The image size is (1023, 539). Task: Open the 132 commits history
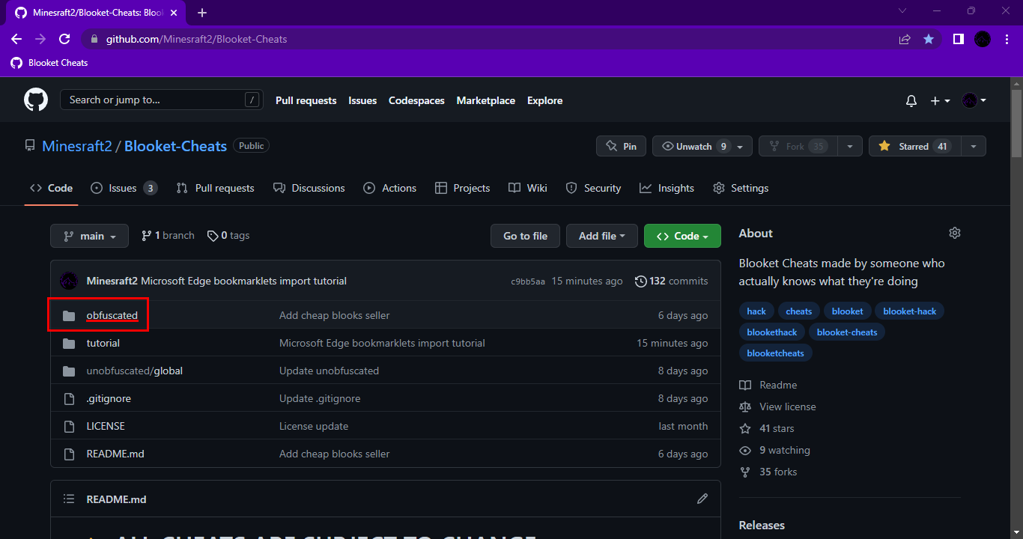click(671, 281)
